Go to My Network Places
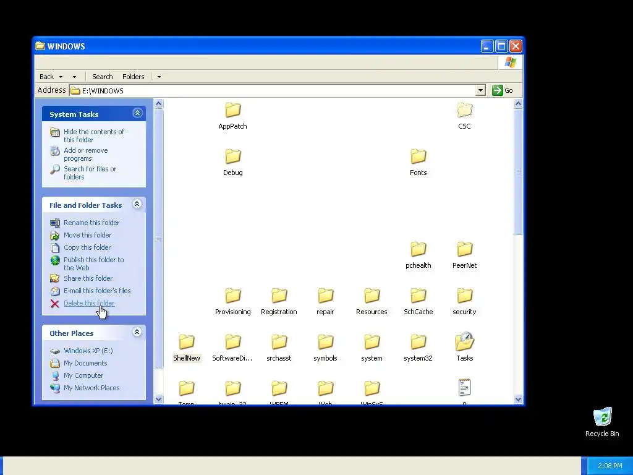The height and width of the screenshot is (475, 633). (91, 388)
